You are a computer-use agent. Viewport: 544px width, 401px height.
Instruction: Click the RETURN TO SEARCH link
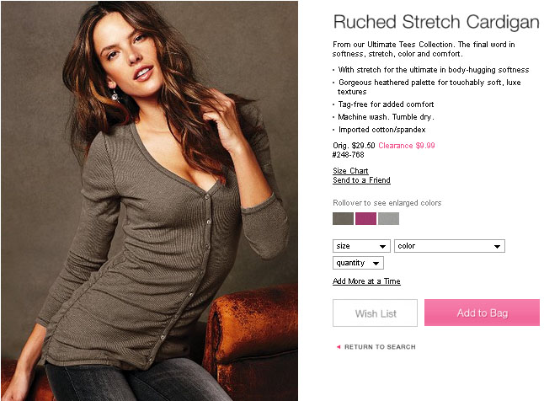coord(380,347)
